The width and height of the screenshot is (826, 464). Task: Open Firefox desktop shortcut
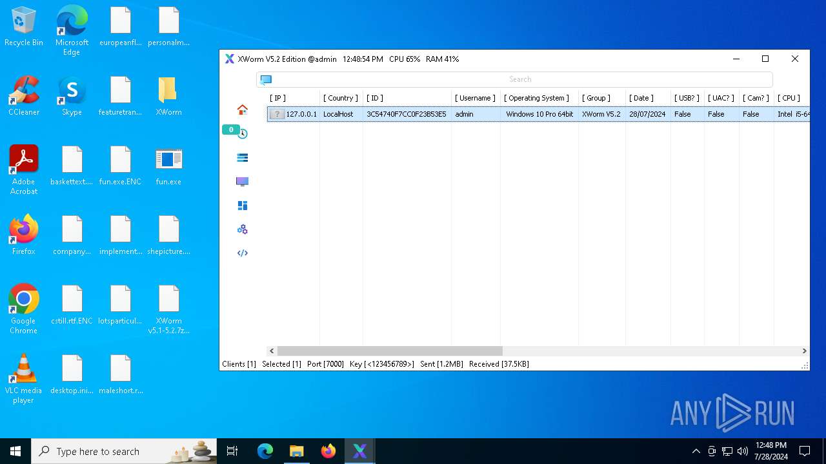[x=24, y=236]
